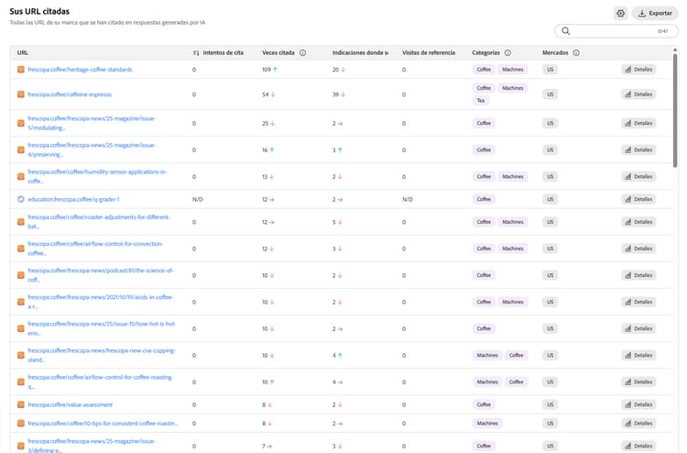The height and width of the screenshot is (453, 687).
Task: Open education.frescopa.coffee/q-grader-1 link
Action: click(x=73, y=199)
